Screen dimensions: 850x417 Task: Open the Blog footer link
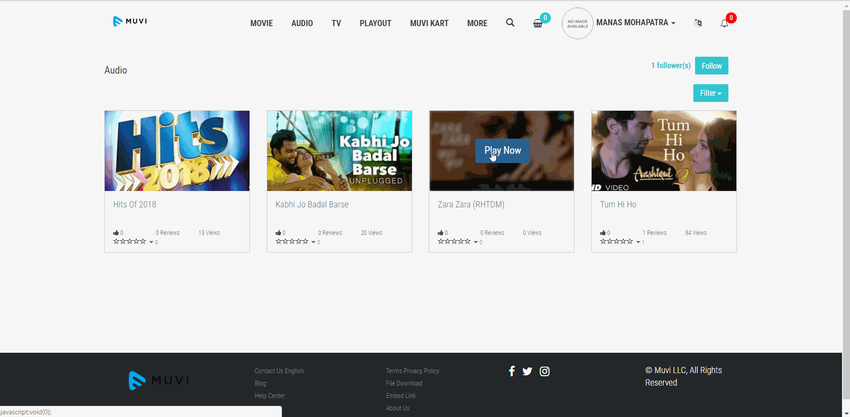point(261,383)
